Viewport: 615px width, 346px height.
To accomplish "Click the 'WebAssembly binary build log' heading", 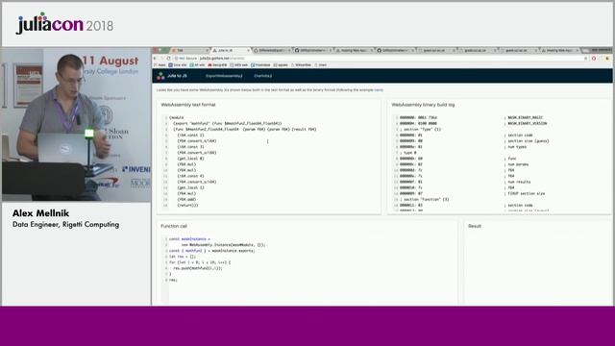I will click(x=423, y=105).
